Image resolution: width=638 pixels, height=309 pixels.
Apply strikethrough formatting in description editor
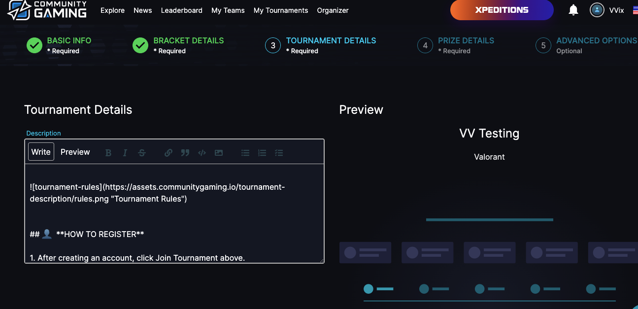(x=142, y=153)
